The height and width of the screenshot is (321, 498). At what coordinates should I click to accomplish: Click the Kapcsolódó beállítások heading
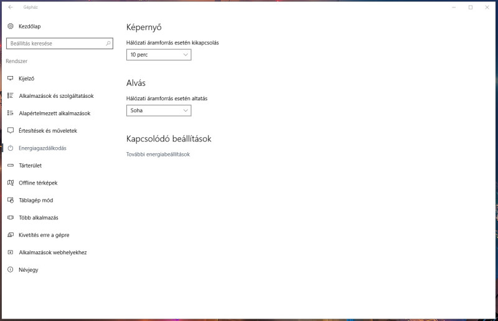(x=169, y=139)
